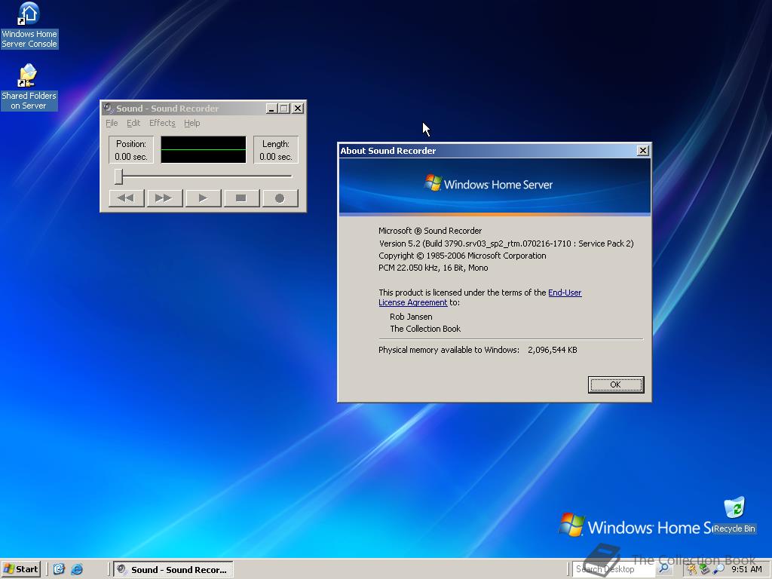The width and height of the screenshot is (772, 579).
Task: Open Windows Home Server Console desktop icon
Action: 29,26
